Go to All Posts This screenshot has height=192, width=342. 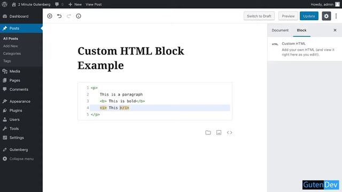(x=11, y=38)
